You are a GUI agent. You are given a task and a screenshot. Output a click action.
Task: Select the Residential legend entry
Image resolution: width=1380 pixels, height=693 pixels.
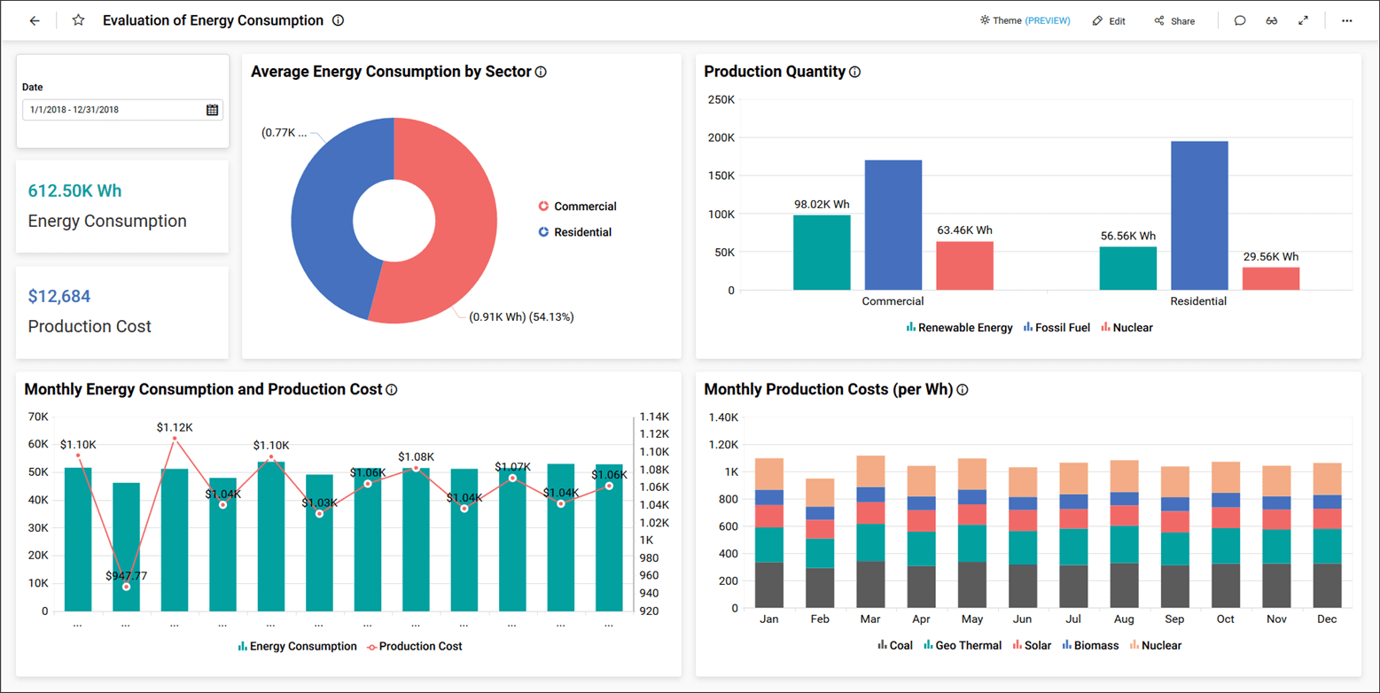(577, 231)
